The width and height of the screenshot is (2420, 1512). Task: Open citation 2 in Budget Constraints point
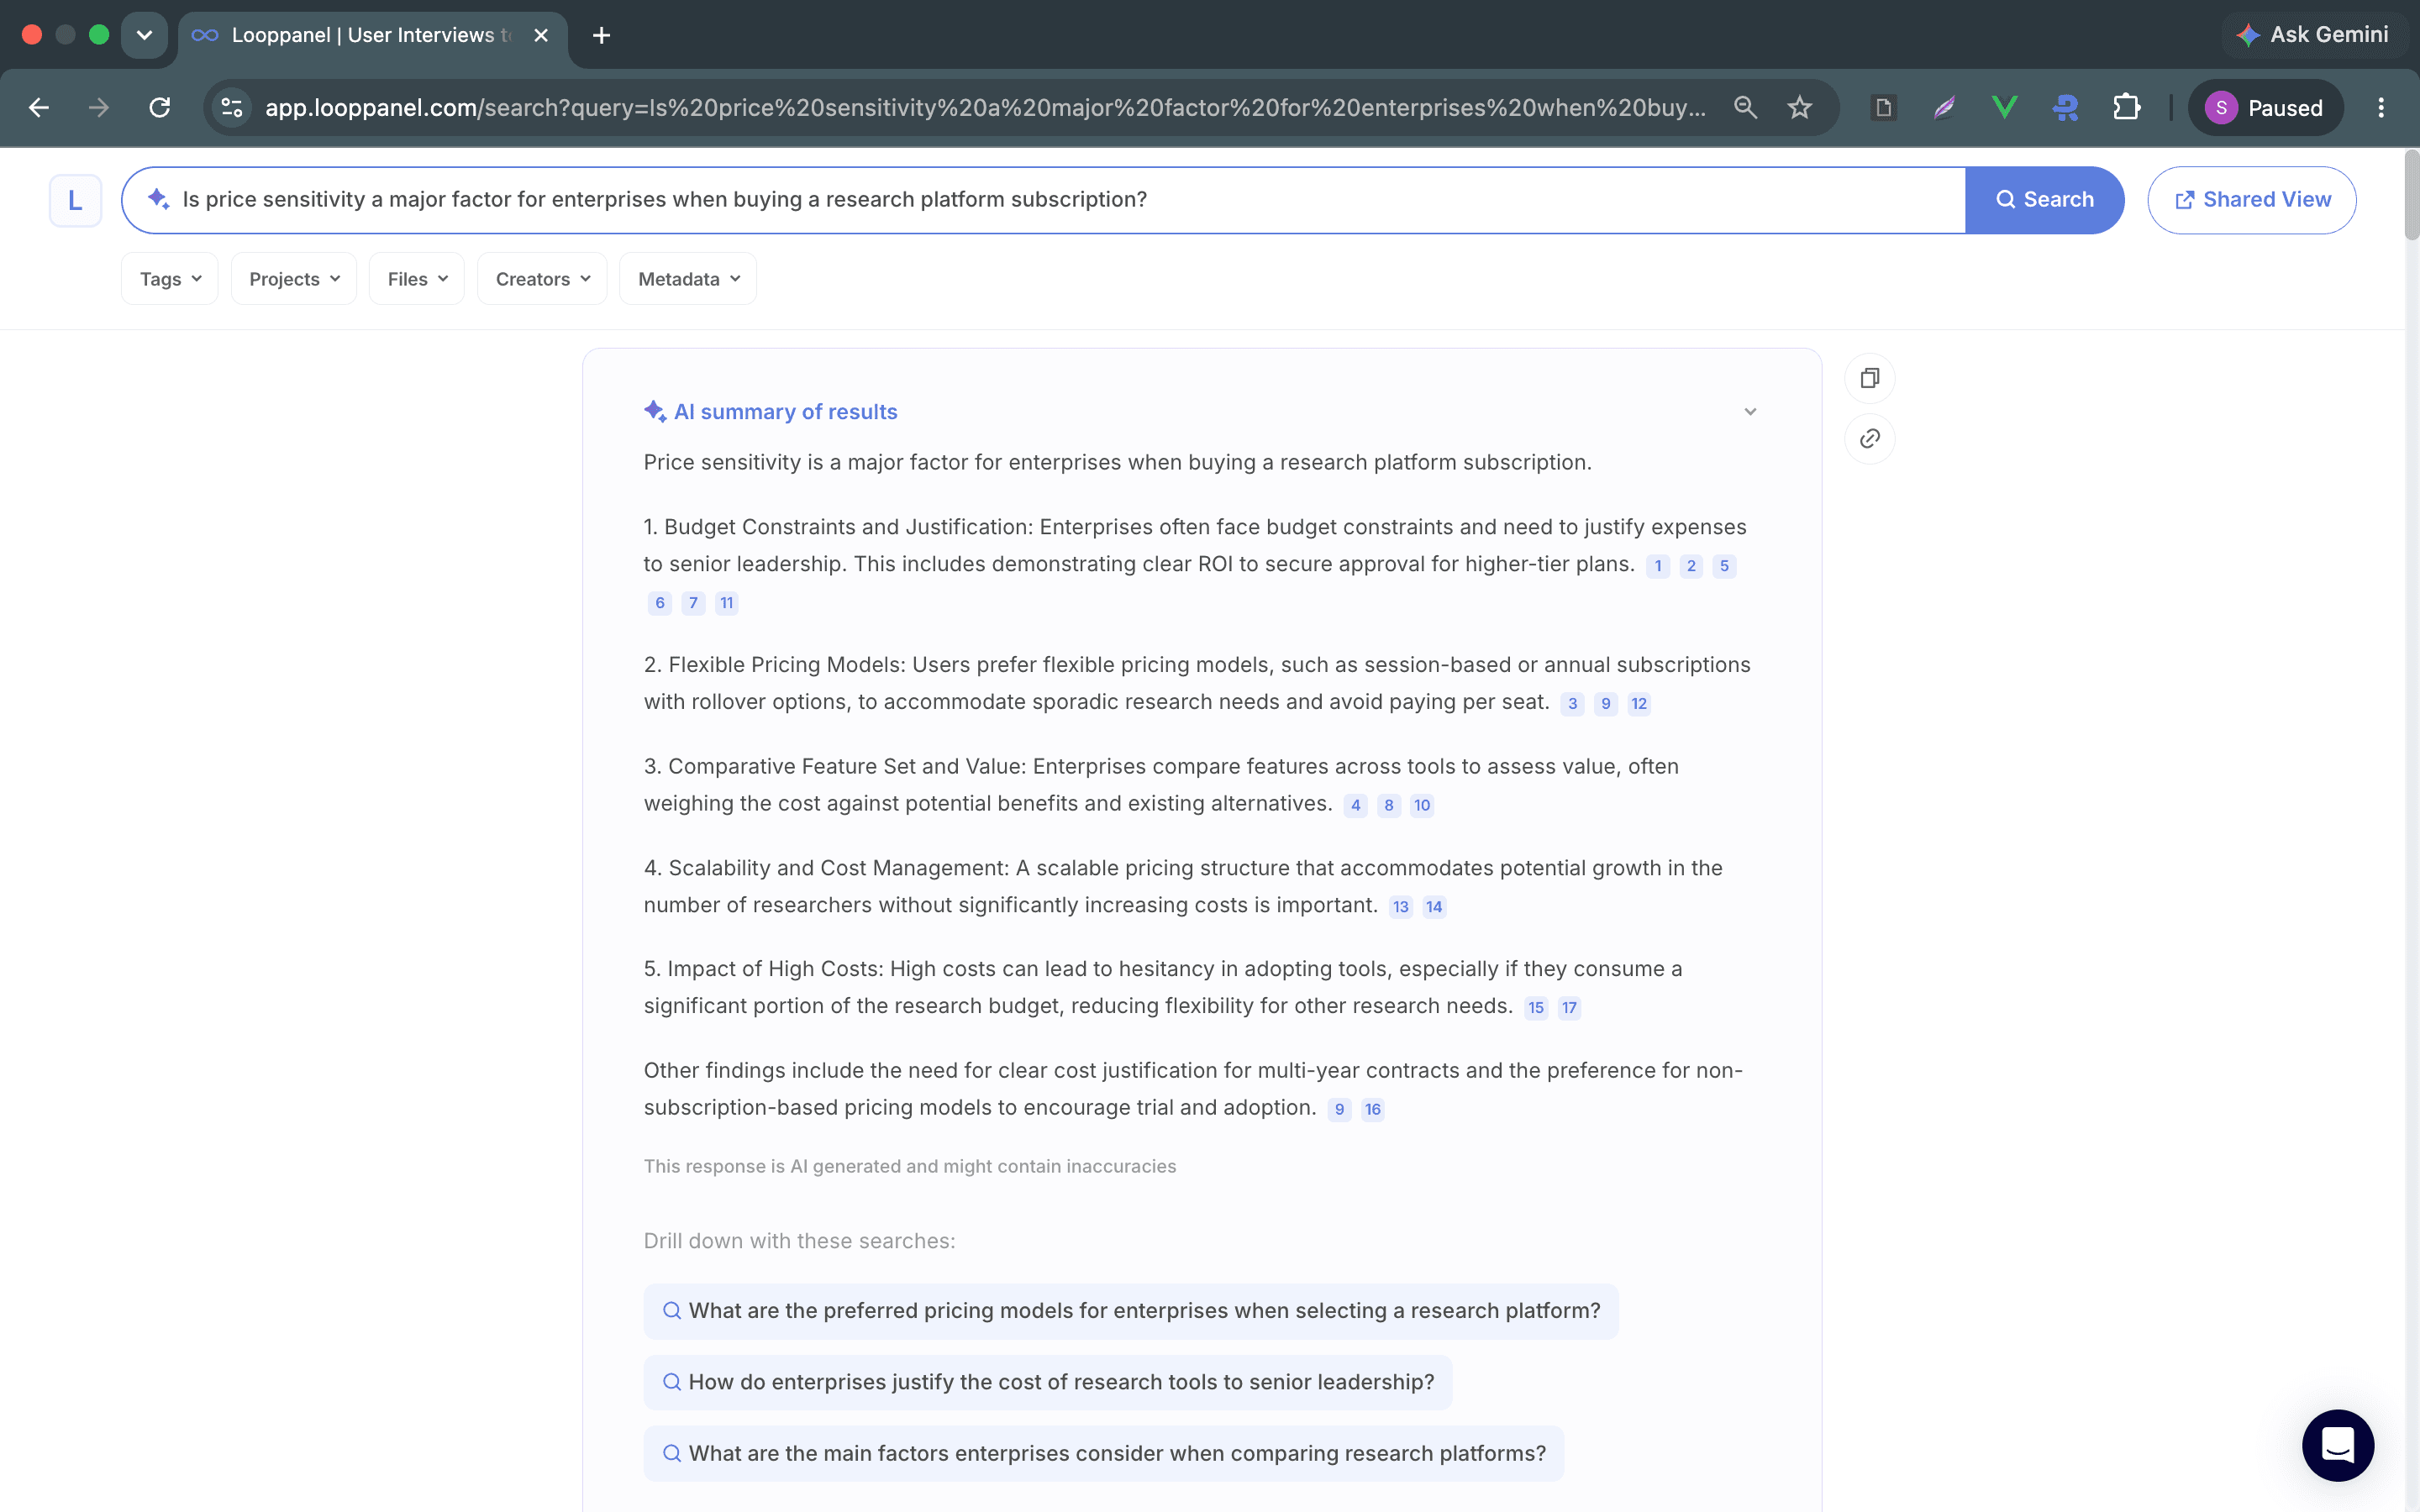tap(1691, 566)
